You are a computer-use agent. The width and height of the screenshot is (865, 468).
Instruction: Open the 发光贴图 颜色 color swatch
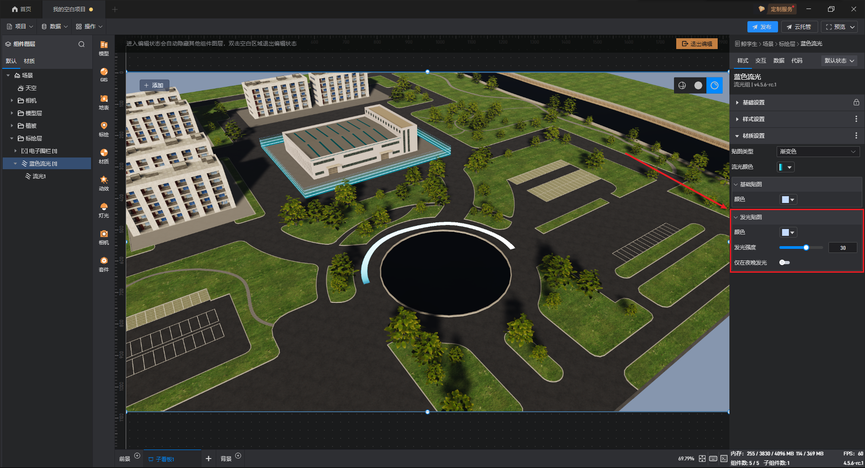pos(788,233)
